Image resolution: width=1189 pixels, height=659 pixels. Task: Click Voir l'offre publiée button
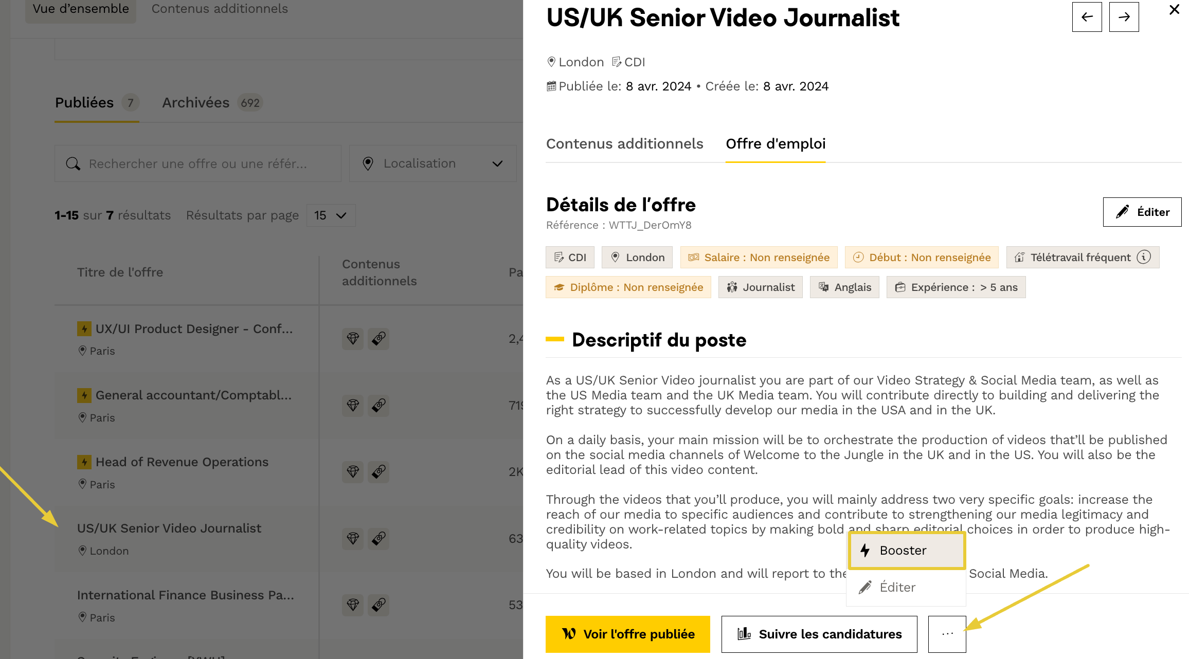[627, 634]
